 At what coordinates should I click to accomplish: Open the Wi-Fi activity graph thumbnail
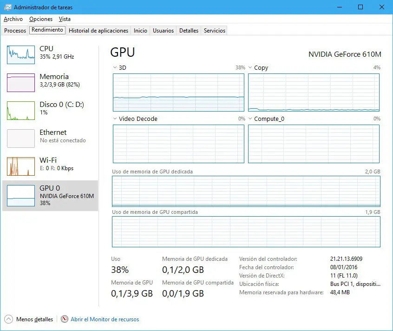(x=21, y=166)
